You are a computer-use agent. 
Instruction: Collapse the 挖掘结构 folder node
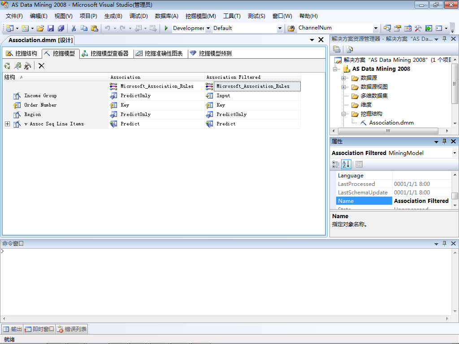tap(344, 114)
